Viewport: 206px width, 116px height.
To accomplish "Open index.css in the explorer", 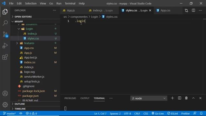I will pyautogui.click(x=30, y=62).
